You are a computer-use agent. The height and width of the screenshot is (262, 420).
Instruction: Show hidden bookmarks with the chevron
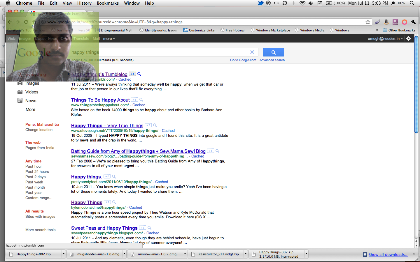(377, 30)
